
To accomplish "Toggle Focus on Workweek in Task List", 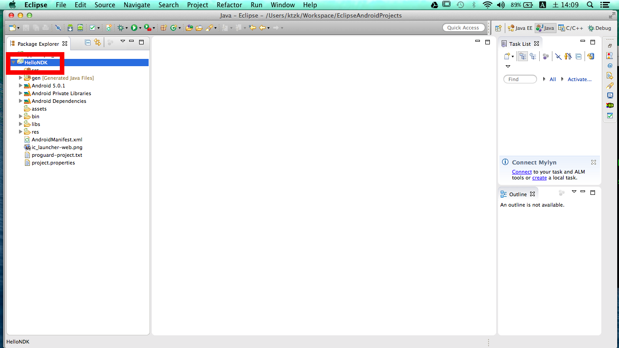I will 546,57.
